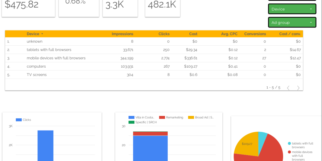Click the $0.41 Avg. CPC value
Image resolution: width=322 pixels, height=161 pixels.
coord(233,66)
